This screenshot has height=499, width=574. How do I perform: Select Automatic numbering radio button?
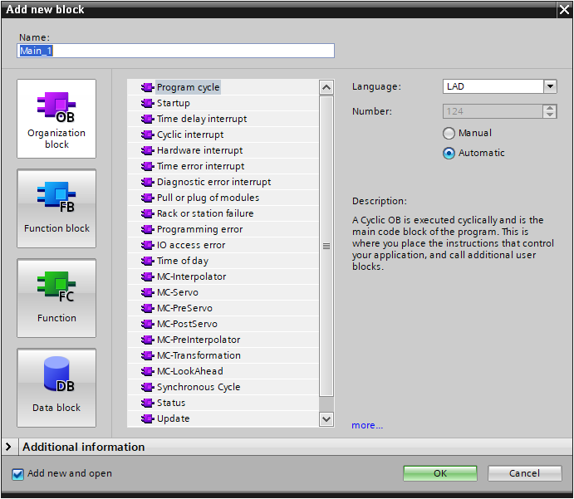[449, 153]
